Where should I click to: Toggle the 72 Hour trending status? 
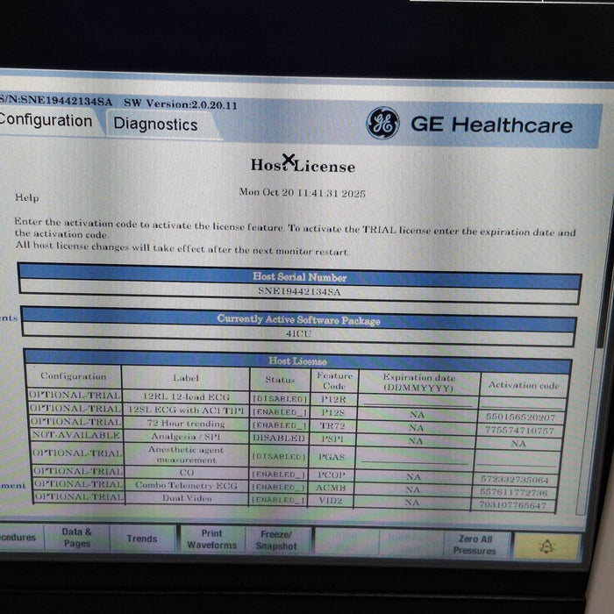pyautogui.click(x=279, y=425)
